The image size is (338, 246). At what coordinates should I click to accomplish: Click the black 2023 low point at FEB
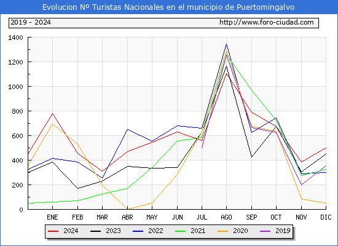point(77,188)
